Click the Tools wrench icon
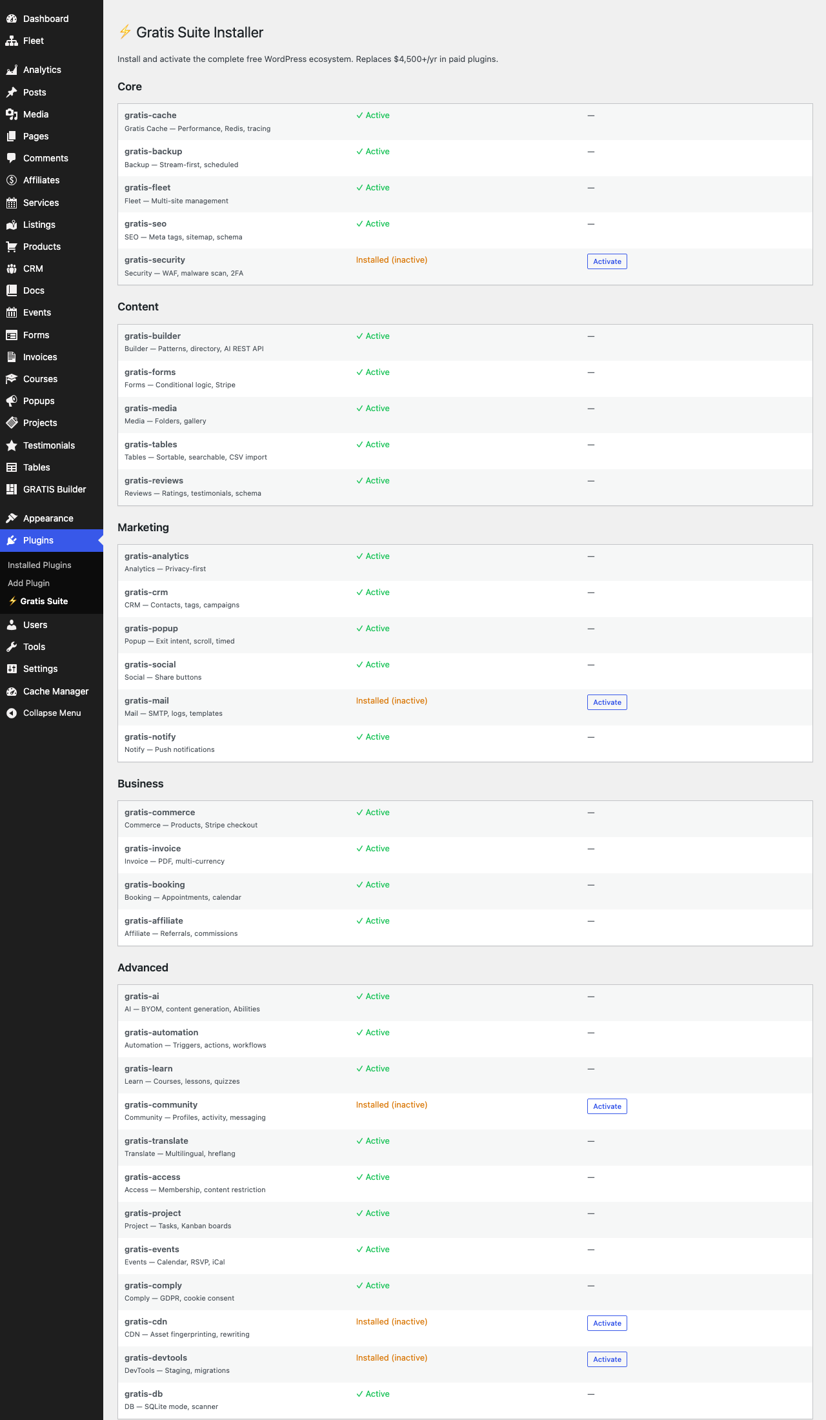826x1420 pixels. click(12, 647)
